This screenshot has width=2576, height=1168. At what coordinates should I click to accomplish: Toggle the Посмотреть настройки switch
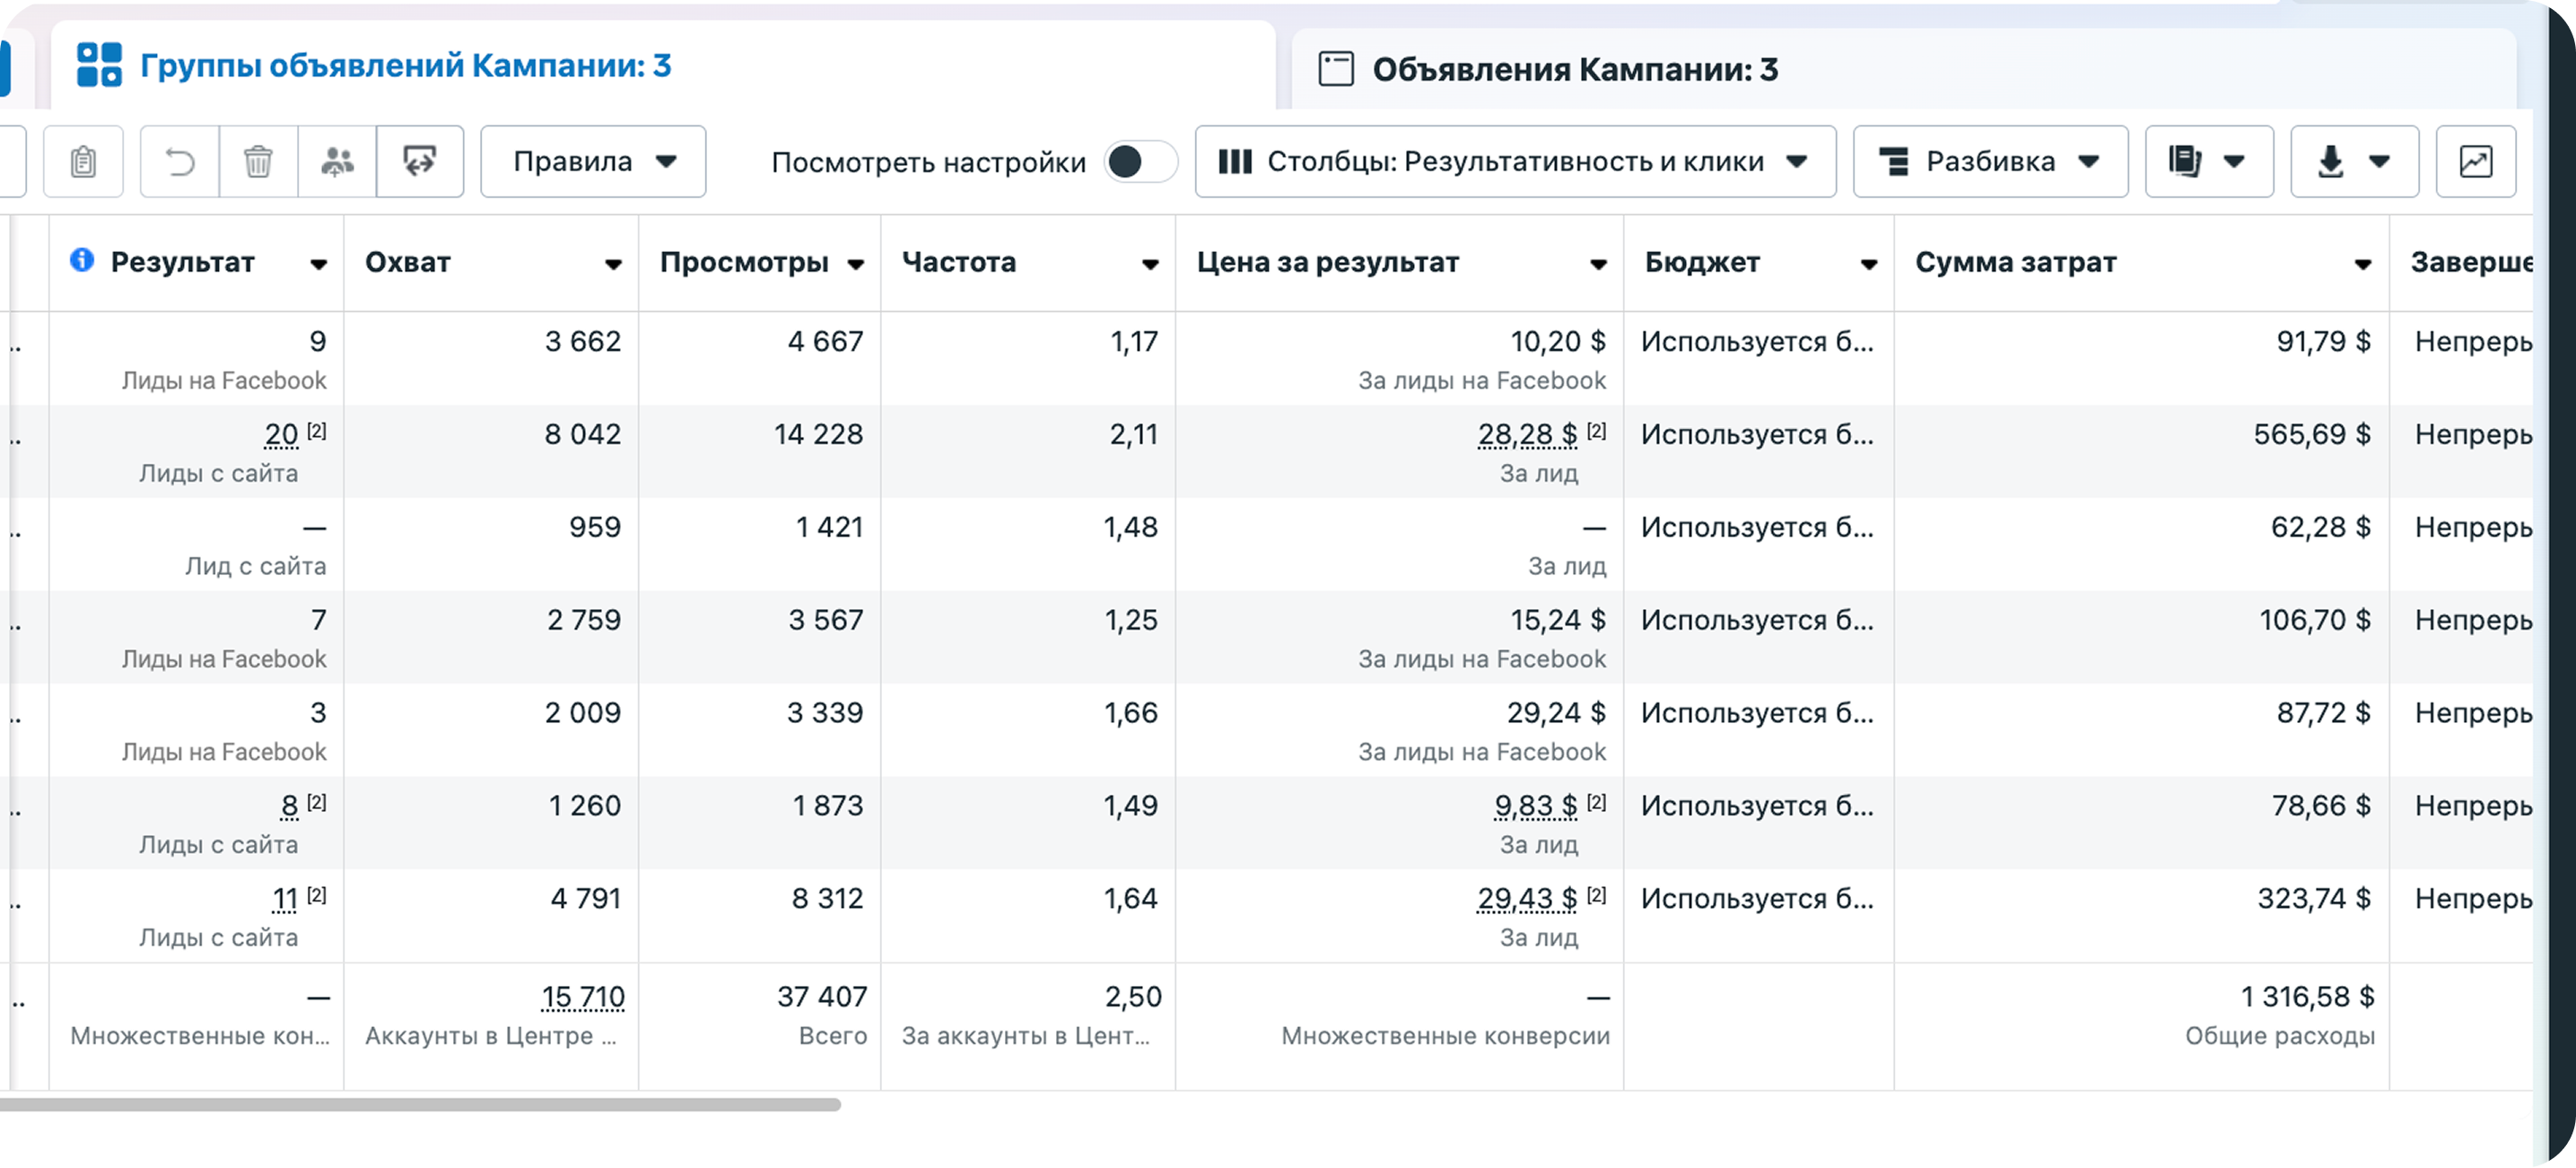pyautogui.click(x=1141, y=161)
